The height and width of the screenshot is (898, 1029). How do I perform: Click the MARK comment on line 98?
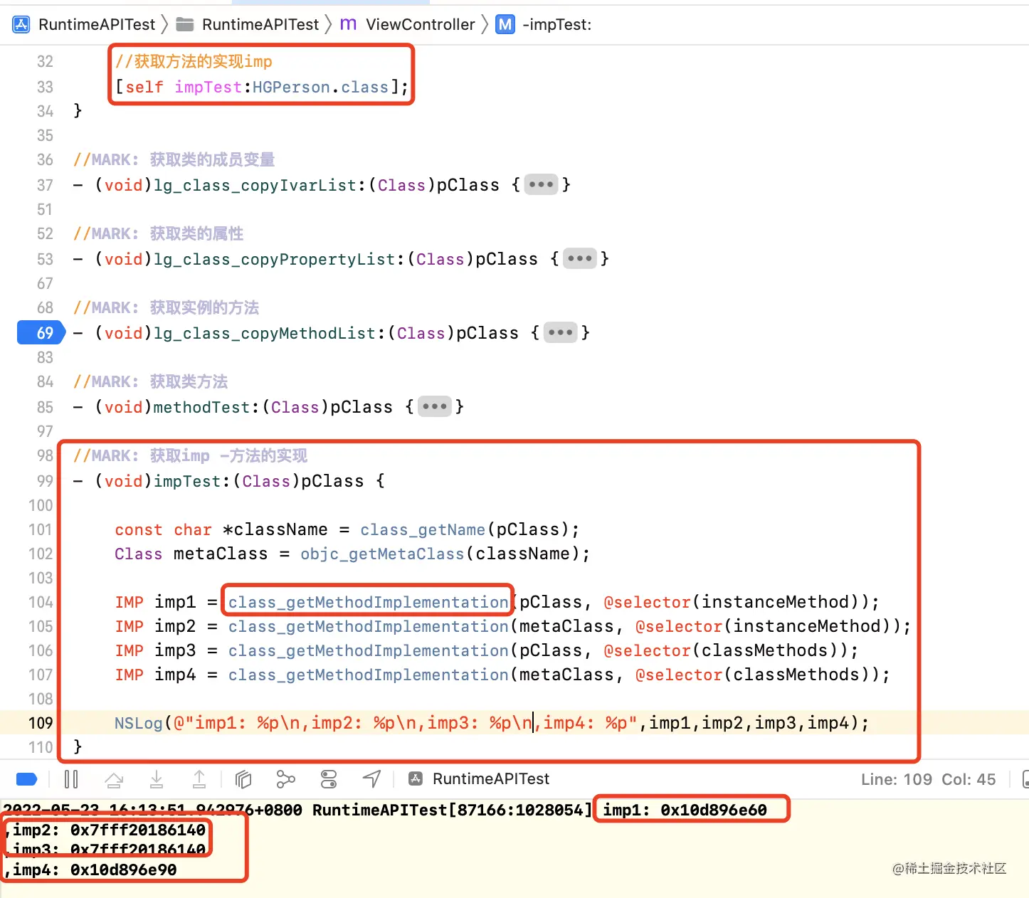[190, 455]
